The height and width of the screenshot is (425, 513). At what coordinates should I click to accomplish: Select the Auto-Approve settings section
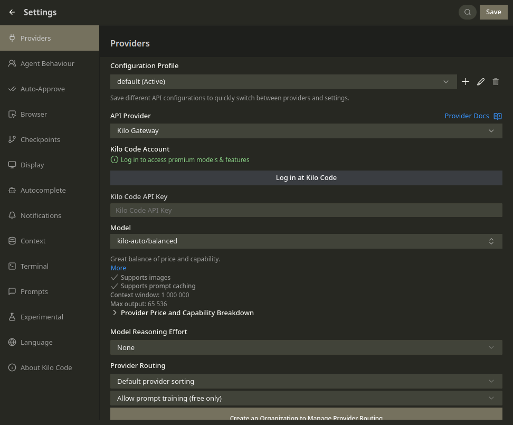tap(50, 89)
